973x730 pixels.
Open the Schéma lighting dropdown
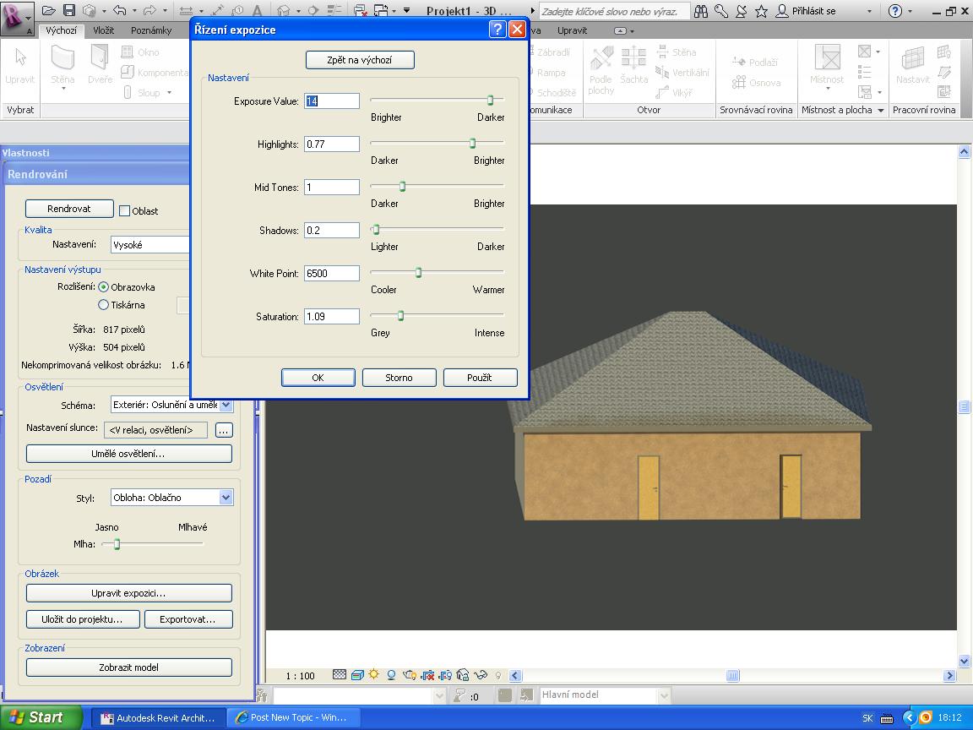226,406
